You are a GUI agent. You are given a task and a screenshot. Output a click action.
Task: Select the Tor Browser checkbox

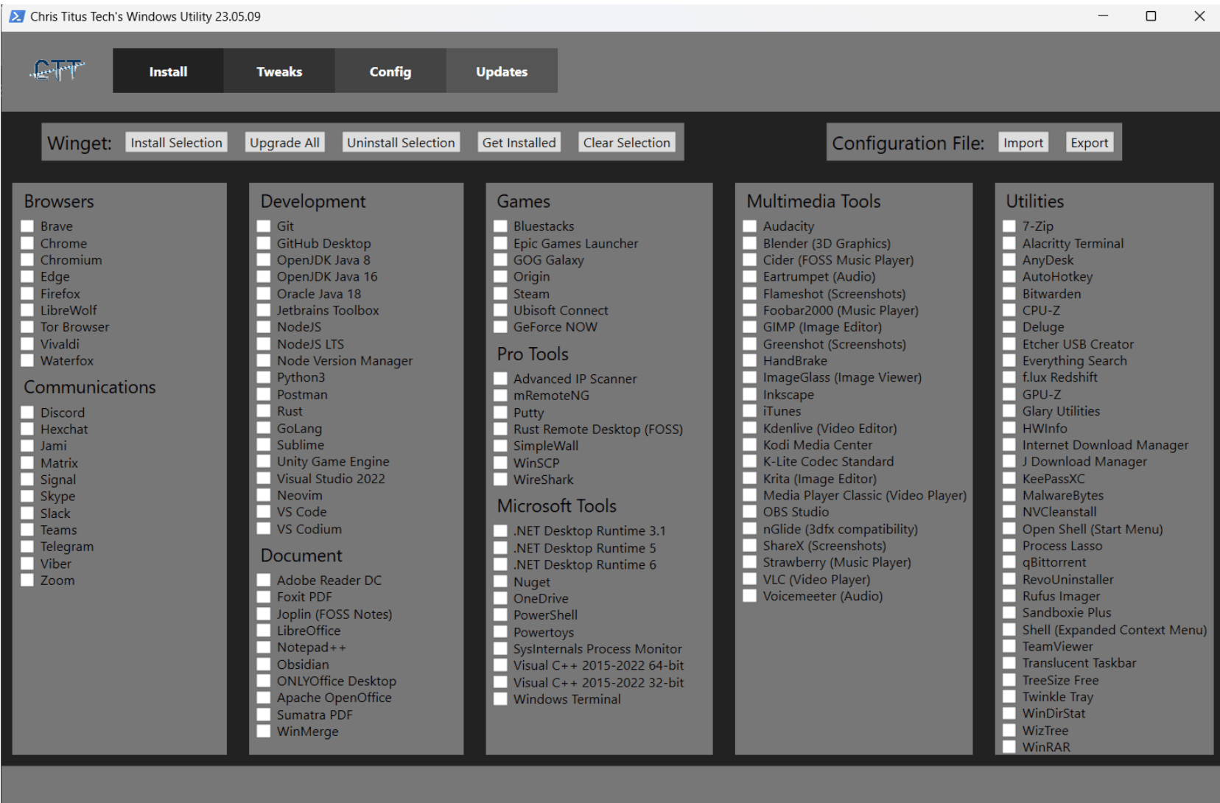tap(27, 327)
